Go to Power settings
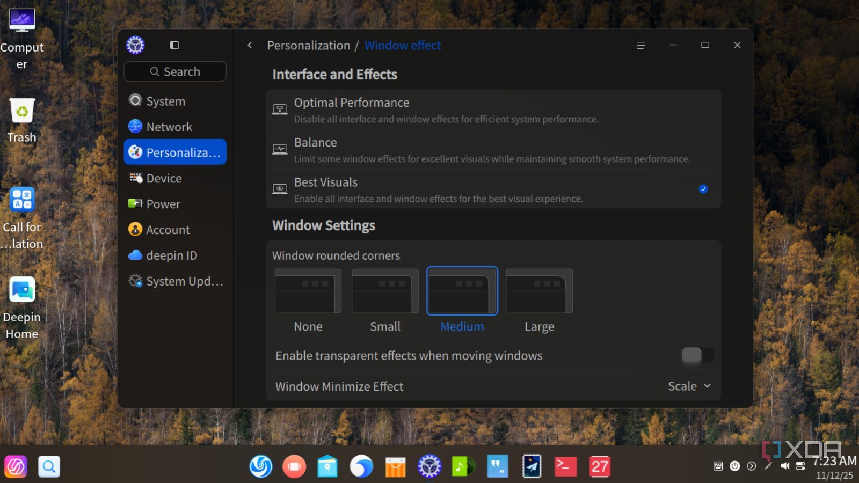This screenshot has height=483, width=859. click(175, 204)
